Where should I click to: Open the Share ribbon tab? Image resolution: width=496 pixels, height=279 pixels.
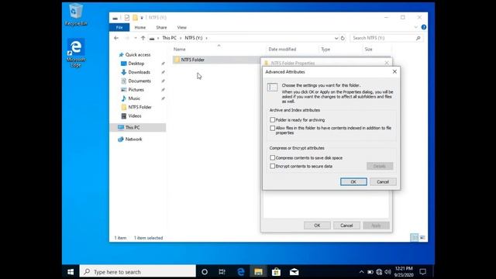pyautogui.click(x=161, y=28)
